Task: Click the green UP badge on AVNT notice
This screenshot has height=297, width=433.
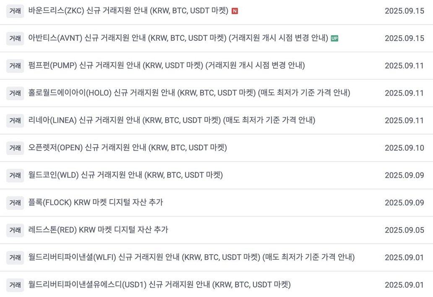Action: [x=334, y=39]
